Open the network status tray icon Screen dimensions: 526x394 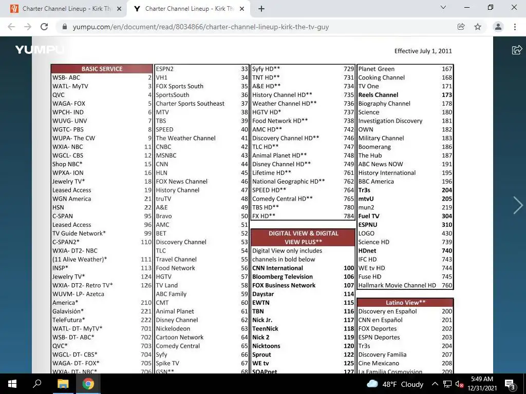point(447,384)
